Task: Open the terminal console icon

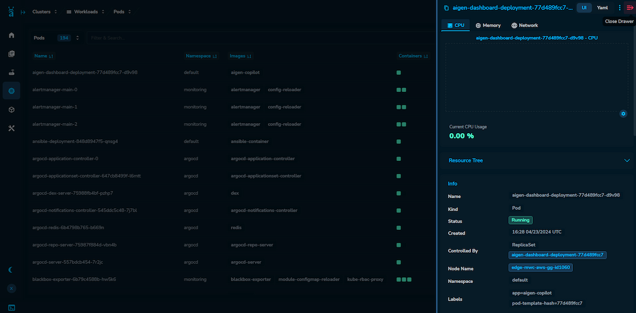Action: point(11,307)
